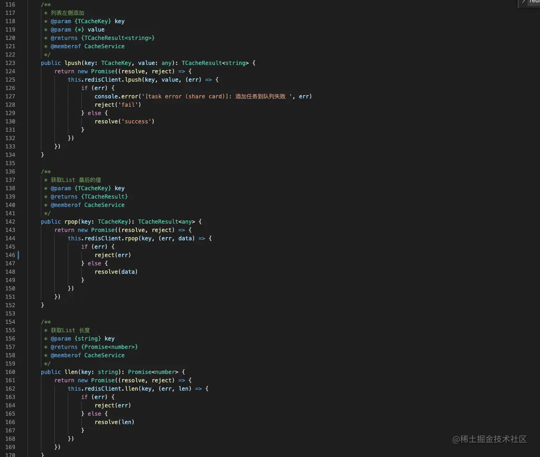Click line number 153 in the gutter
This screenshot has width=540, height=457.
coord(10,314)
